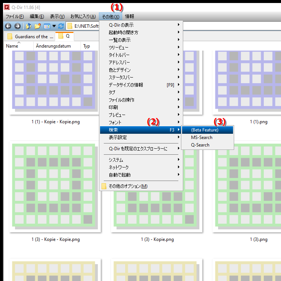Open the 情報 menu
281x281 pixels.
coord(129,16)
